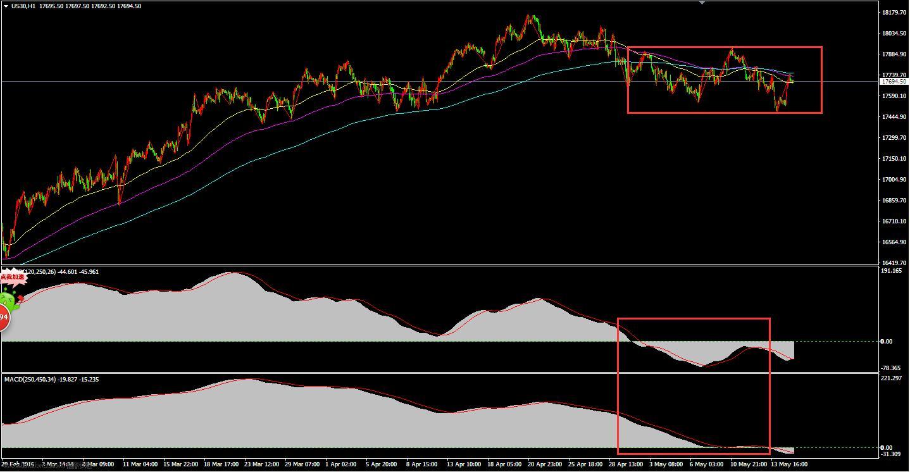Click the MACD(120,250,26) values -44.601 -45.961
Viewport: 910px width, 472px height.
click(78, 271)
